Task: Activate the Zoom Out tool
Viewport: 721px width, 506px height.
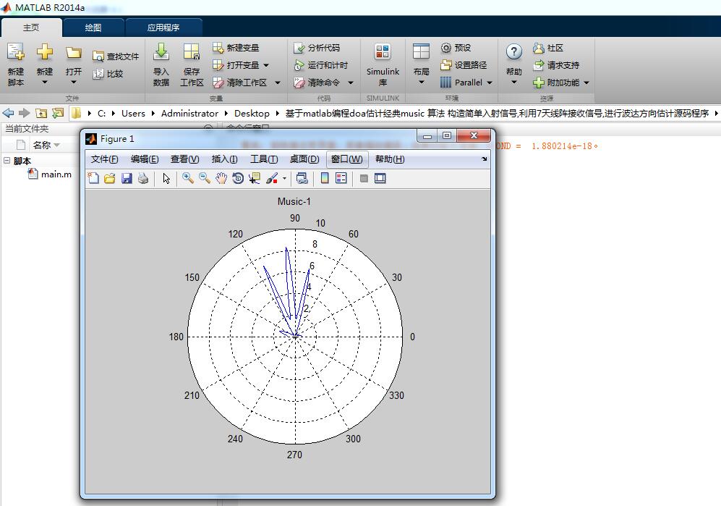Action: pos(204,178)
